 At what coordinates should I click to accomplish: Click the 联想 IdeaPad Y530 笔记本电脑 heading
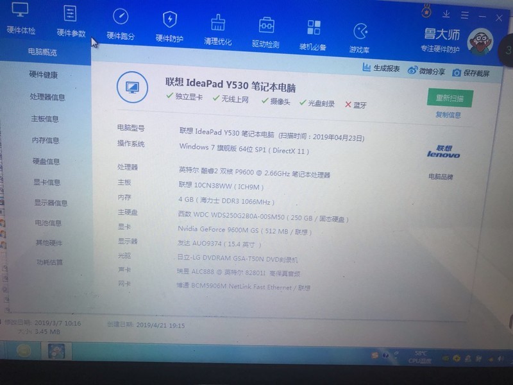coord(230,85)
